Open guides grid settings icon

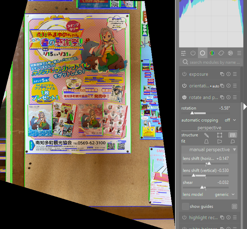click(x=234, y=206)
